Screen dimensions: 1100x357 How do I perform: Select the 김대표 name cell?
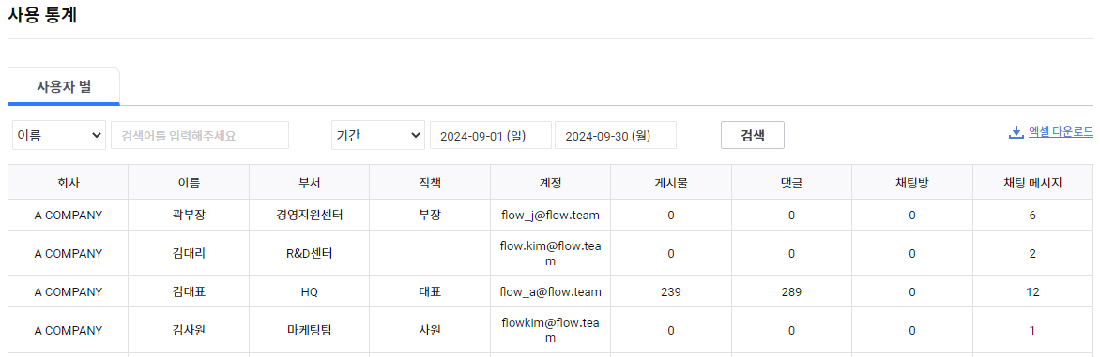click(189, 292)
